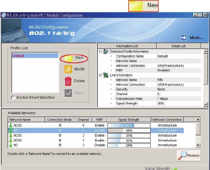
Task: Click the Modify wrench icon
Action: pyautogui.click(x=68, y=69)
